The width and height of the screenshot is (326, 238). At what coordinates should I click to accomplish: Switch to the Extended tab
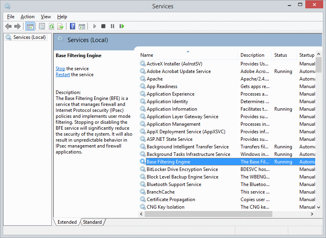(x=67, y=222)
